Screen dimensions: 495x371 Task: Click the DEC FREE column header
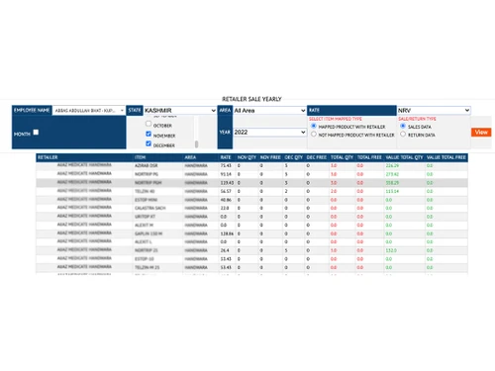click(x=317, y=157)
